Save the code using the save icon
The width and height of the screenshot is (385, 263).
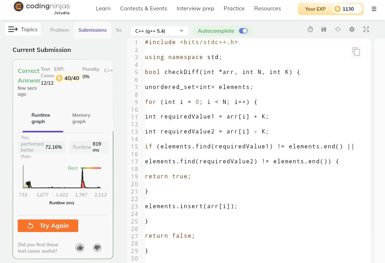tap(324, 29)
